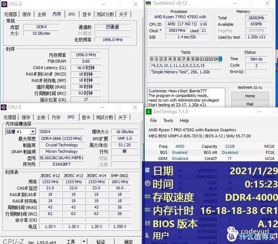Image resolution: width=278 pixels, height=244 pixels.
Task: Click test box 0 in TestMem5 Tests
Action: 152,59
